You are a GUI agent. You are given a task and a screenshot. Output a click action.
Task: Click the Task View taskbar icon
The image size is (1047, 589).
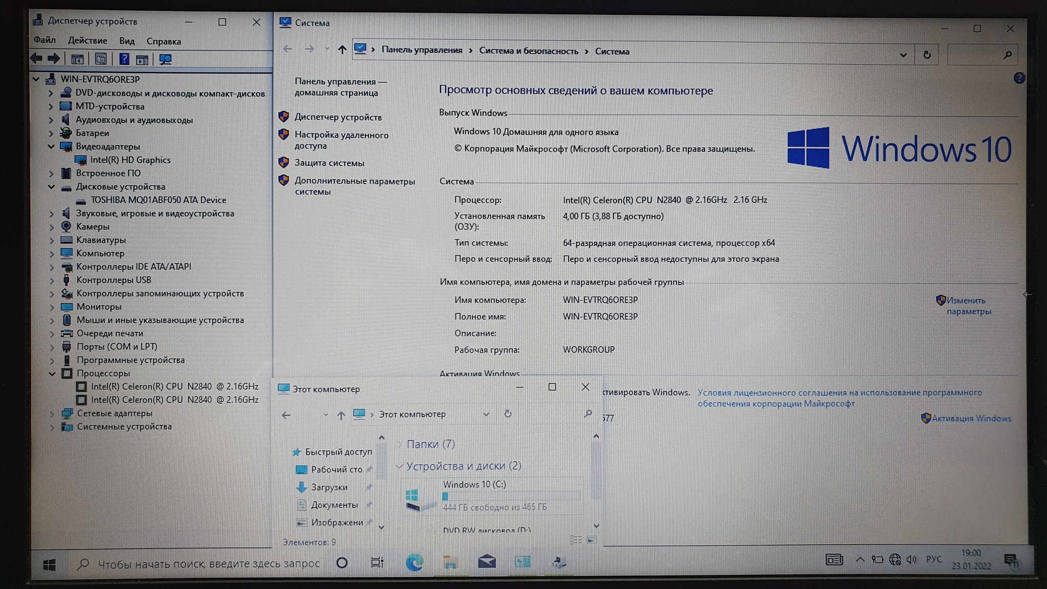coord(377,562)
